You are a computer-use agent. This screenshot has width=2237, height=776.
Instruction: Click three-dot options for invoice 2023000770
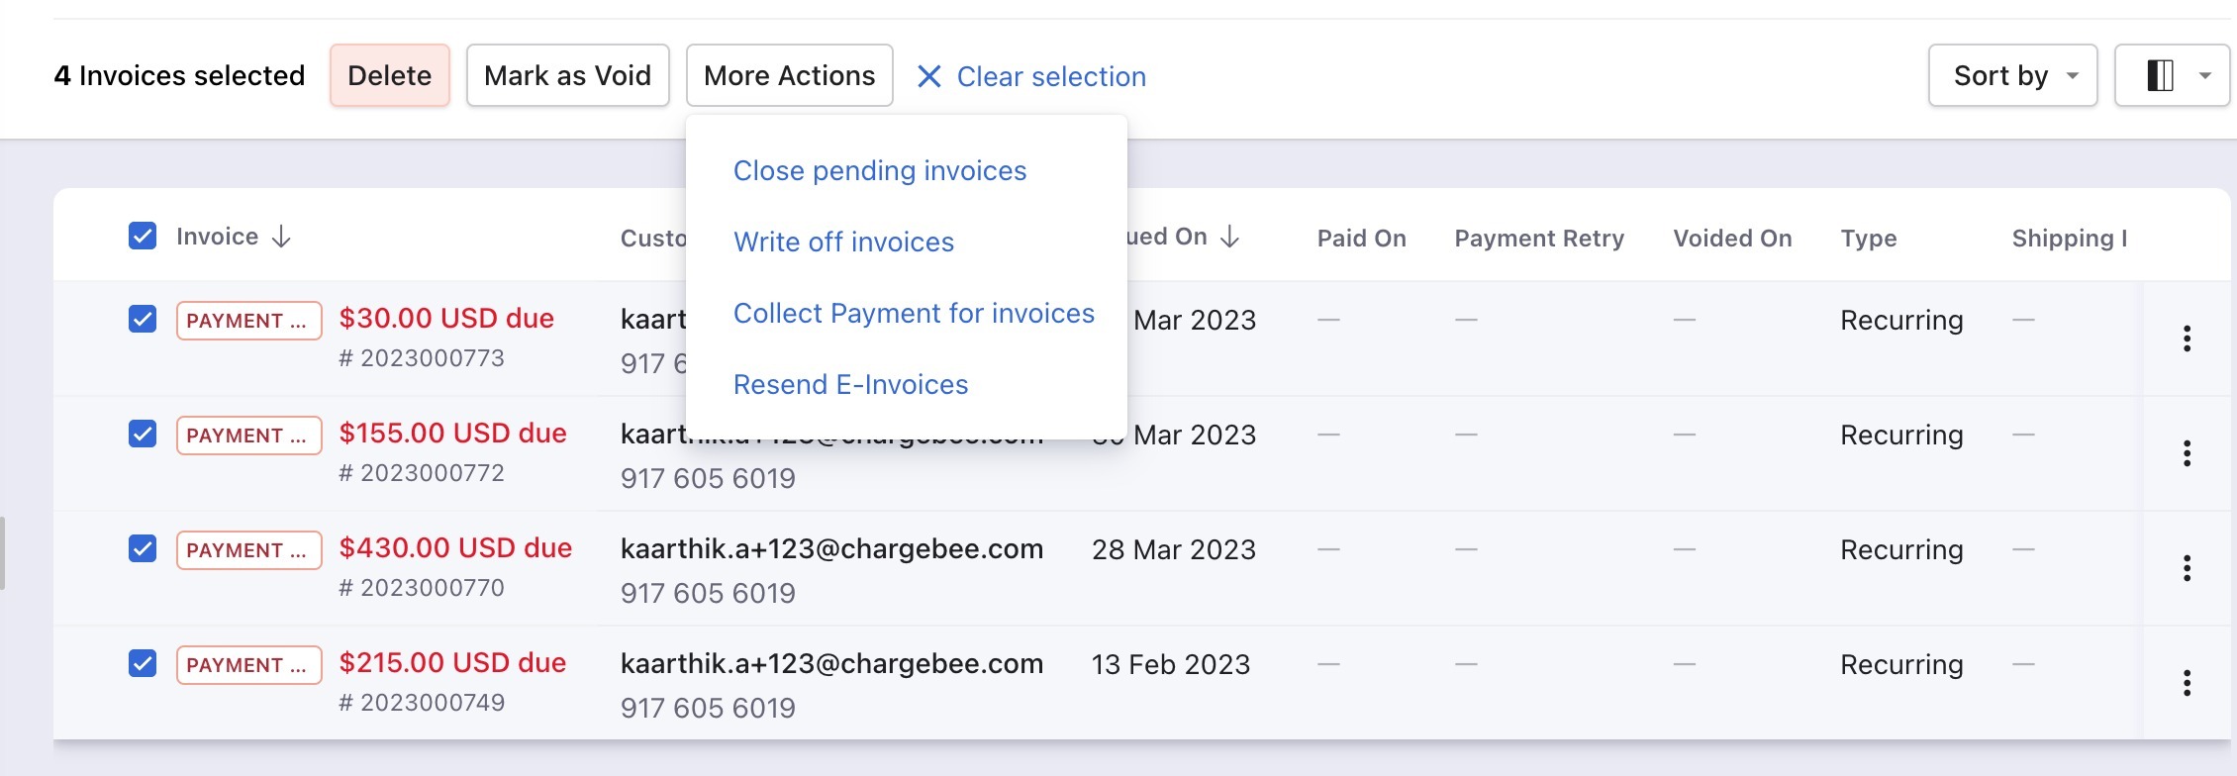pos(2187,568)
